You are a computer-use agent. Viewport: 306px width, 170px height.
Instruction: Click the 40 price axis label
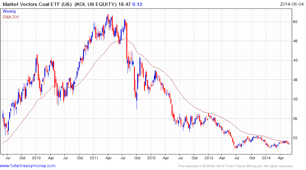tap(295, 60)
